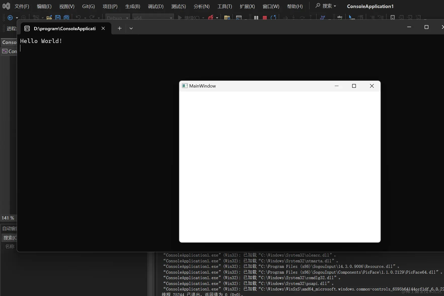Screen dimensions: 444x296
Task: Click the 搜索 search box
Action: coord(326,6)
